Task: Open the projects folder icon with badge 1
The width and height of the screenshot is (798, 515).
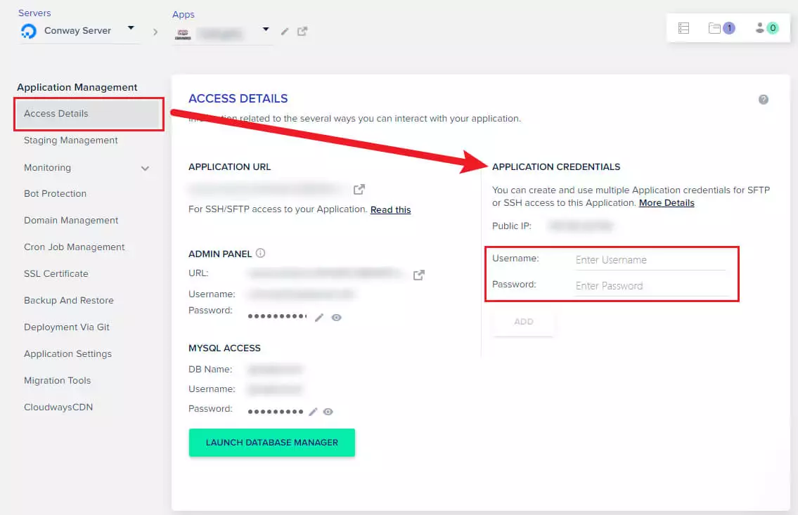Action: click(715, 28)
